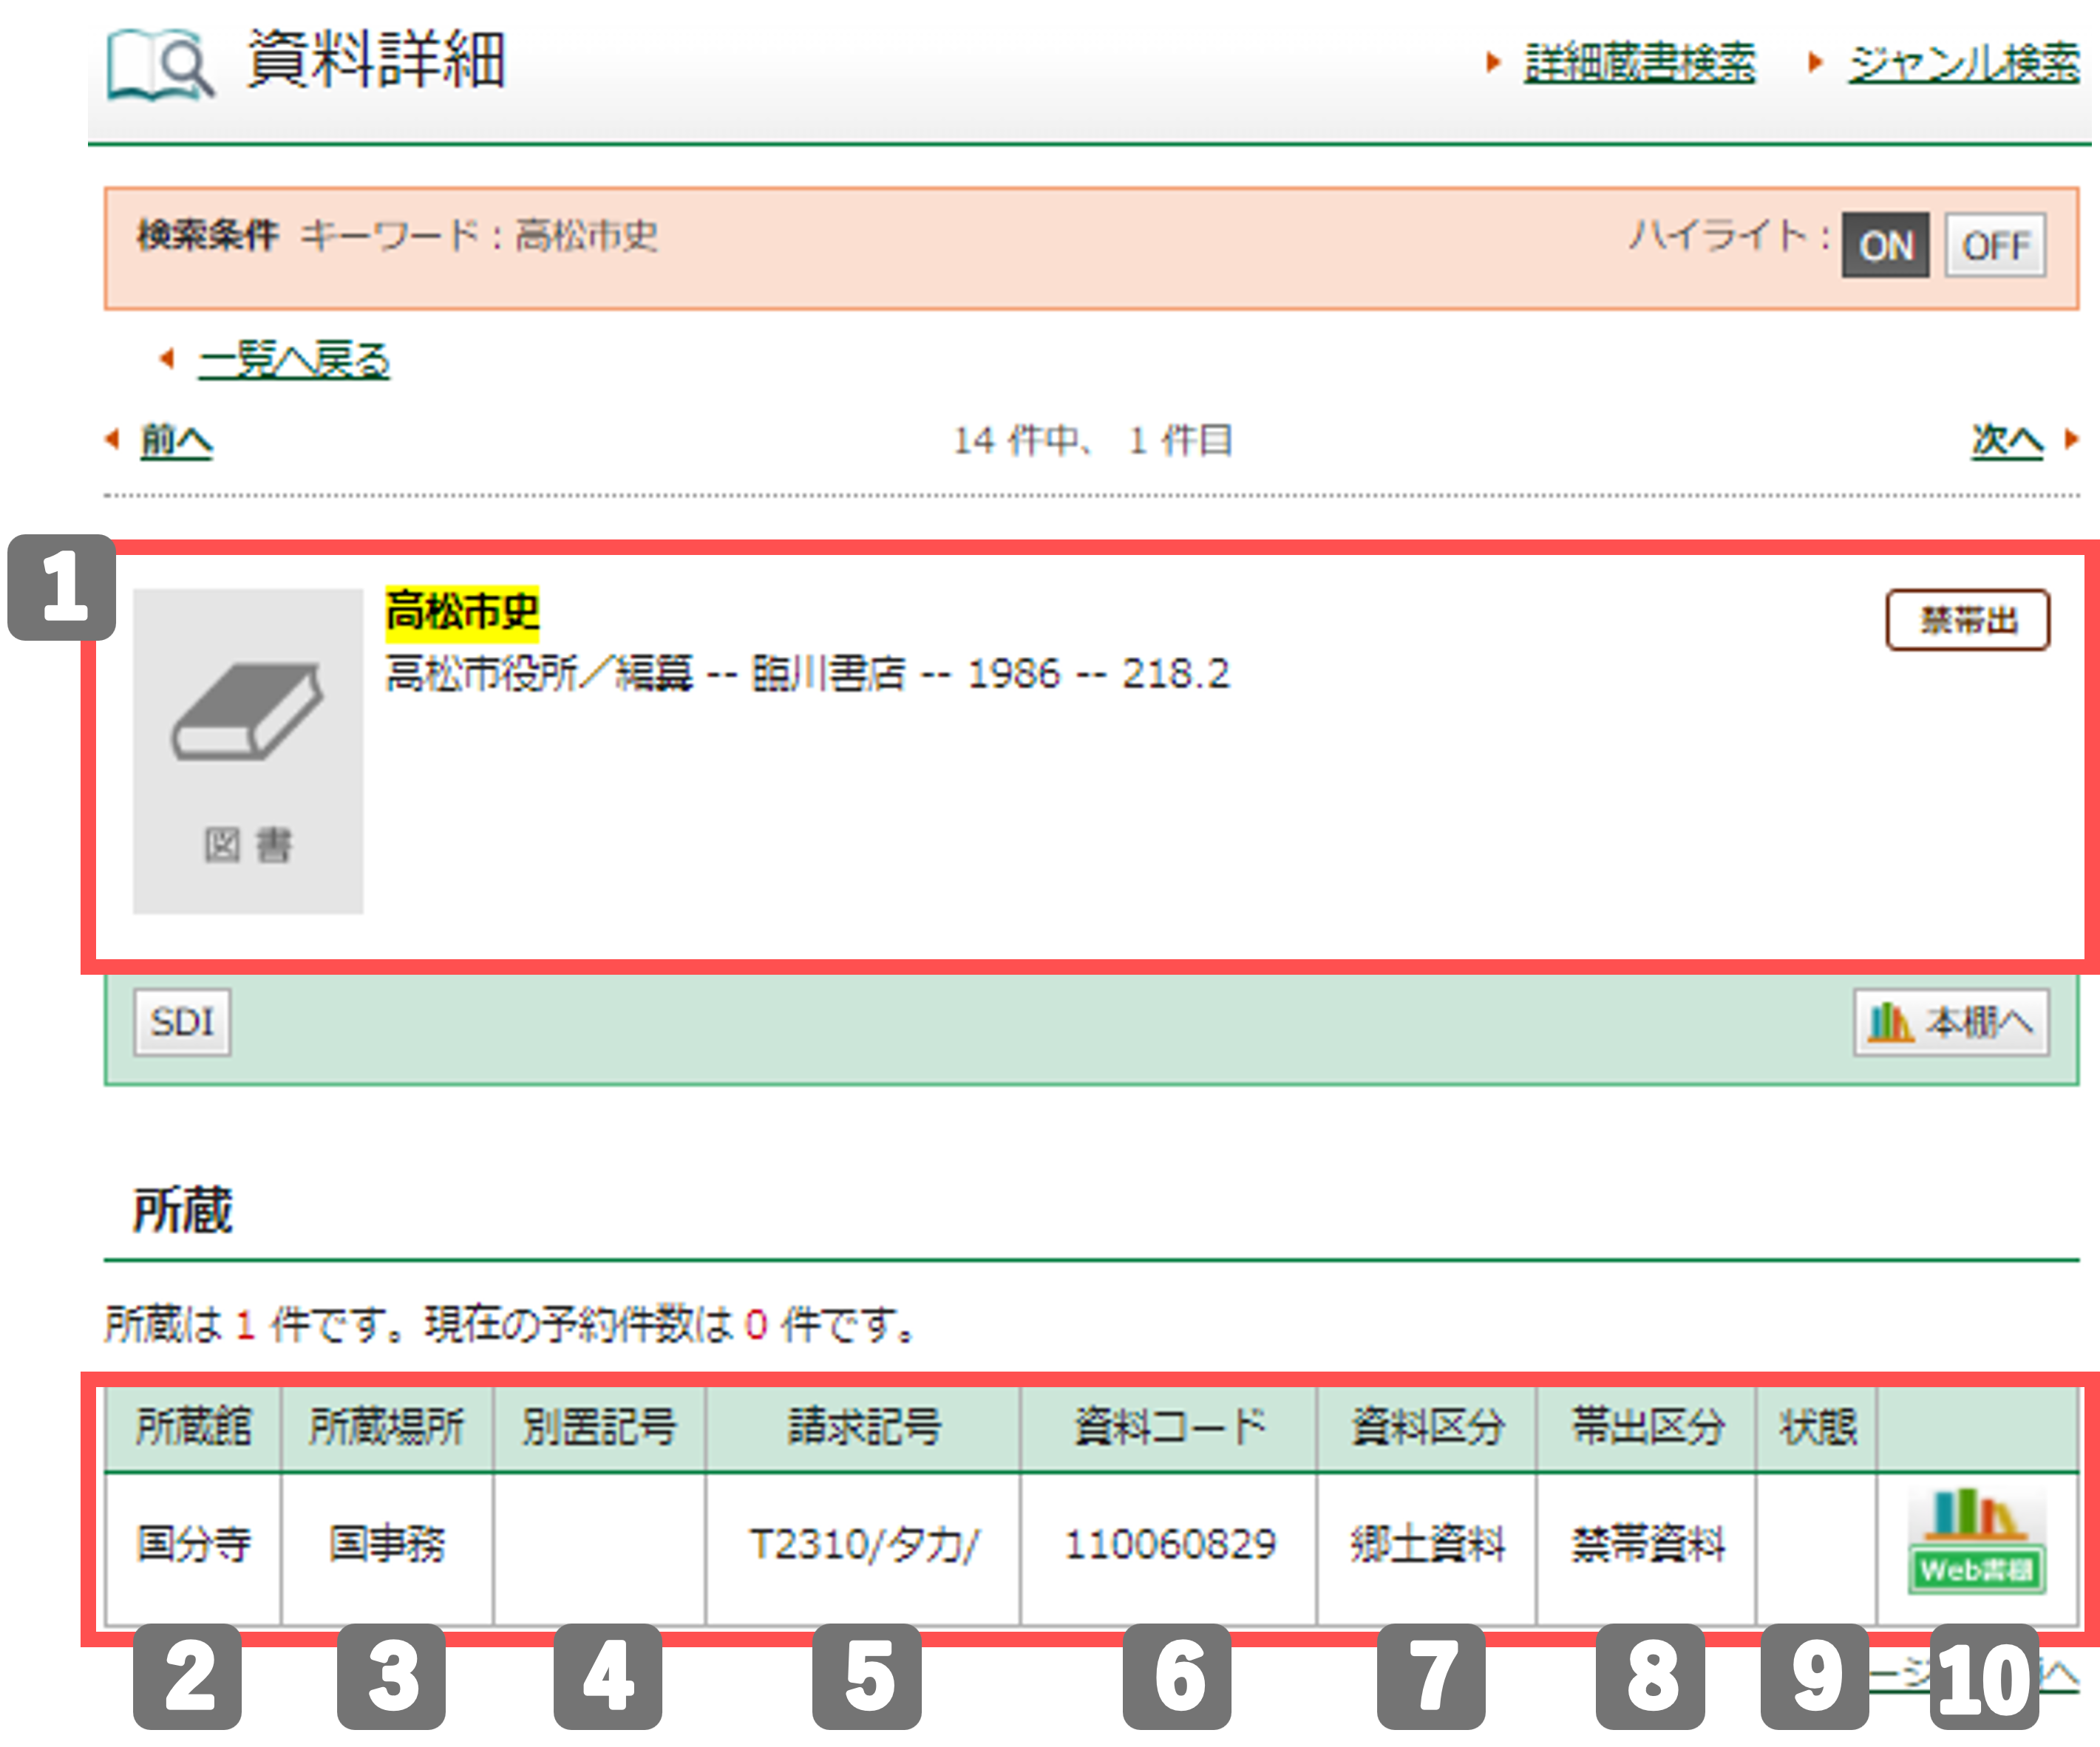The height and width of the screenshot is (1747, 2100).
Task: Click the 資料詳細 book search icon
Action: click(160, 63)
